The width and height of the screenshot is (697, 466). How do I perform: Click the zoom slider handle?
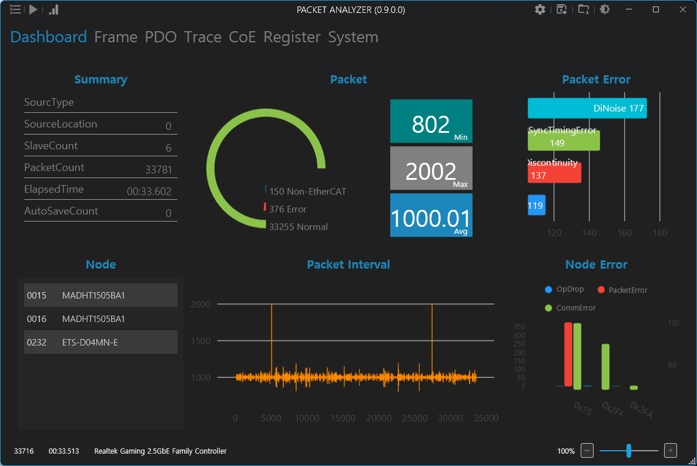coord(629,451)
